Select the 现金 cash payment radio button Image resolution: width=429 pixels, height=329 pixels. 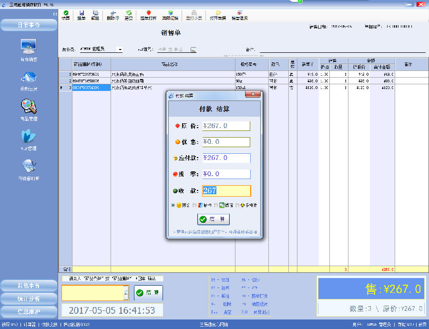173,205
